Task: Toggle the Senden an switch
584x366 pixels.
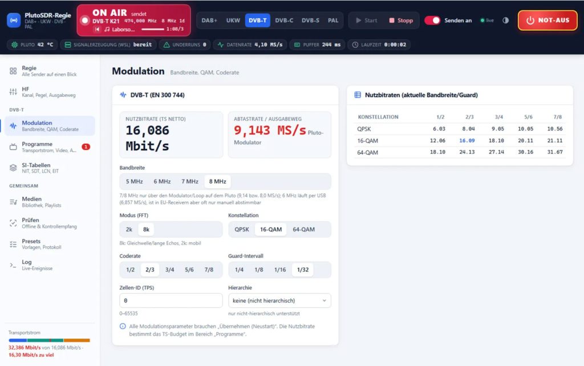Action: pos(432,21)
